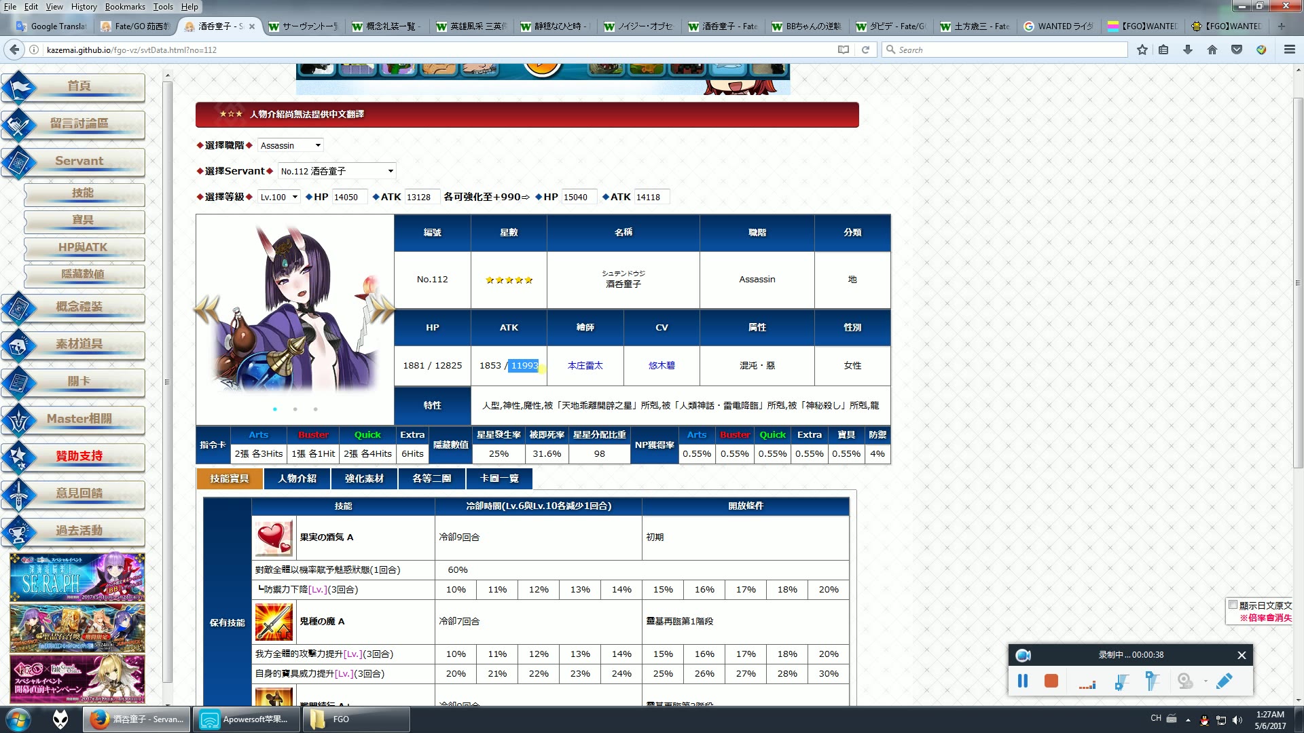Open the 技能寶具 tab
1304x733 pixels.
(230, 478)
